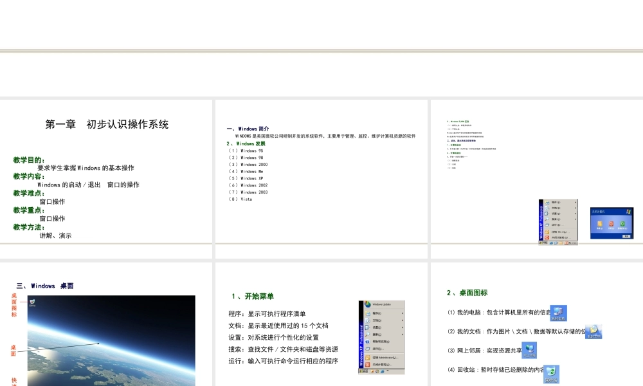Click the Recycle Bin icon beside item (4)
643x386 pixels.
point(551,374)
